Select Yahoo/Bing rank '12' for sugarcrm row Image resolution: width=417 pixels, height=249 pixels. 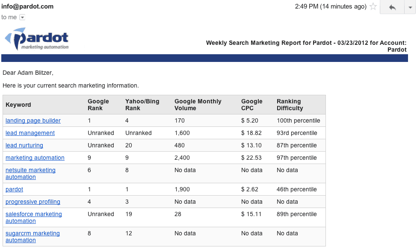(x=128, y=233)
